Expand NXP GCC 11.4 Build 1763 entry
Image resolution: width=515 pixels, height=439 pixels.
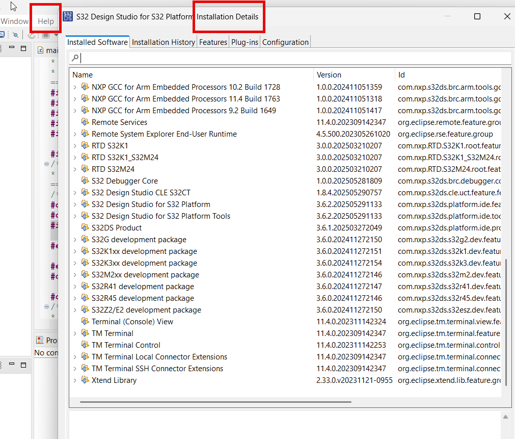tap(75, 99)
